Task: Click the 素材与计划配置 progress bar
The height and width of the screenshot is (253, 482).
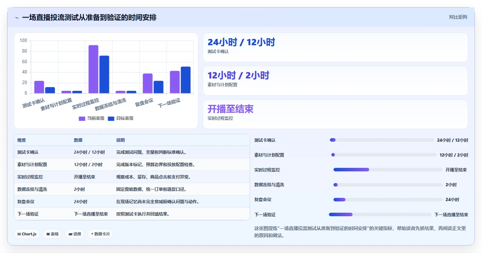Action: (x=384, y=155)
